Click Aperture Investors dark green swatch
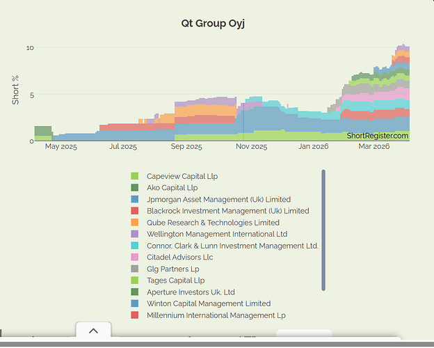Viewport: 434px width, 348px height. [134, 292]
